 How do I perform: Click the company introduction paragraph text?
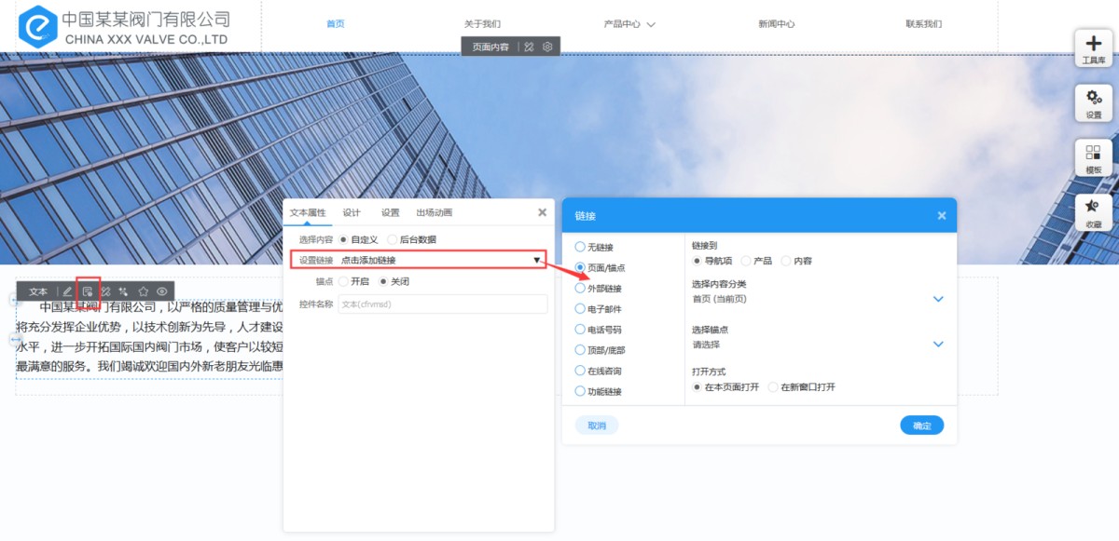(x=149, y=336)
